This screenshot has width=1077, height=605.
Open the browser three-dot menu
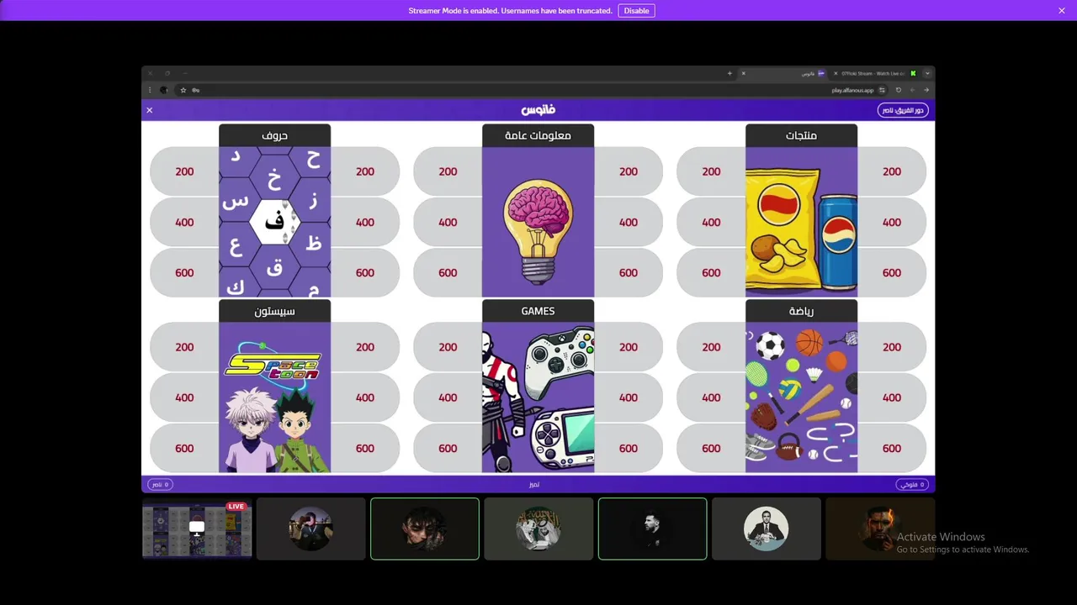(150, 90)
